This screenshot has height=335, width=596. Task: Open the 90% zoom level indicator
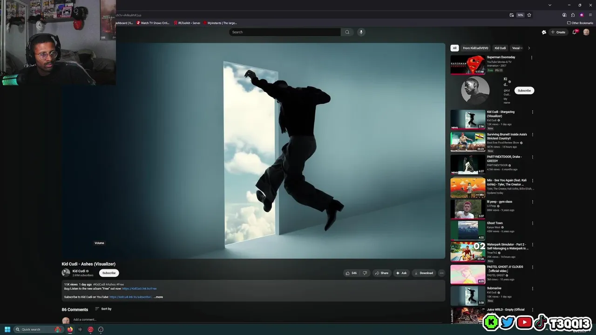[x=521, y=15]
